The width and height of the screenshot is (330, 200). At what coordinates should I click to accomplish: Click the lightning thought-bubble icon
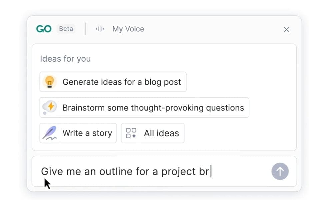49,107
